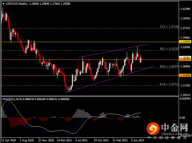Click the 38.2 = 1.31235 Fibonacci label

[169, 49]
